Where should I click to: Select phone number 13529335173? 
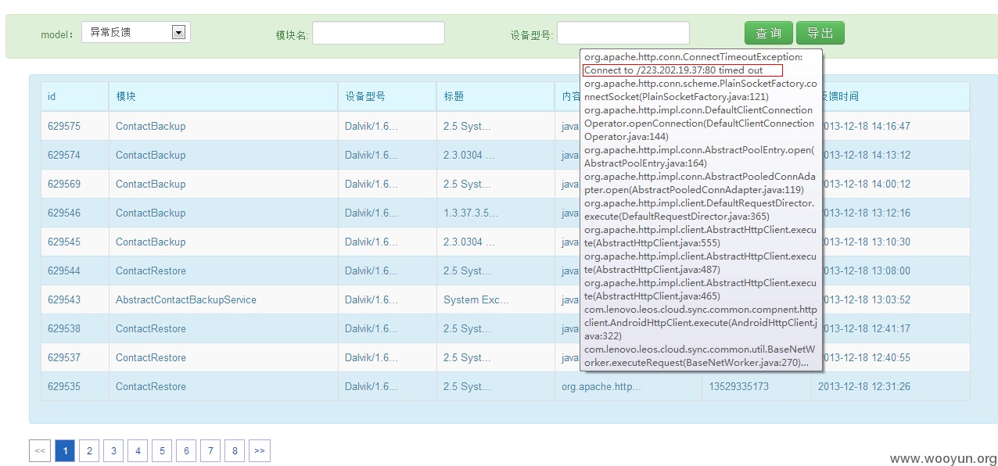tap(739, 386)
